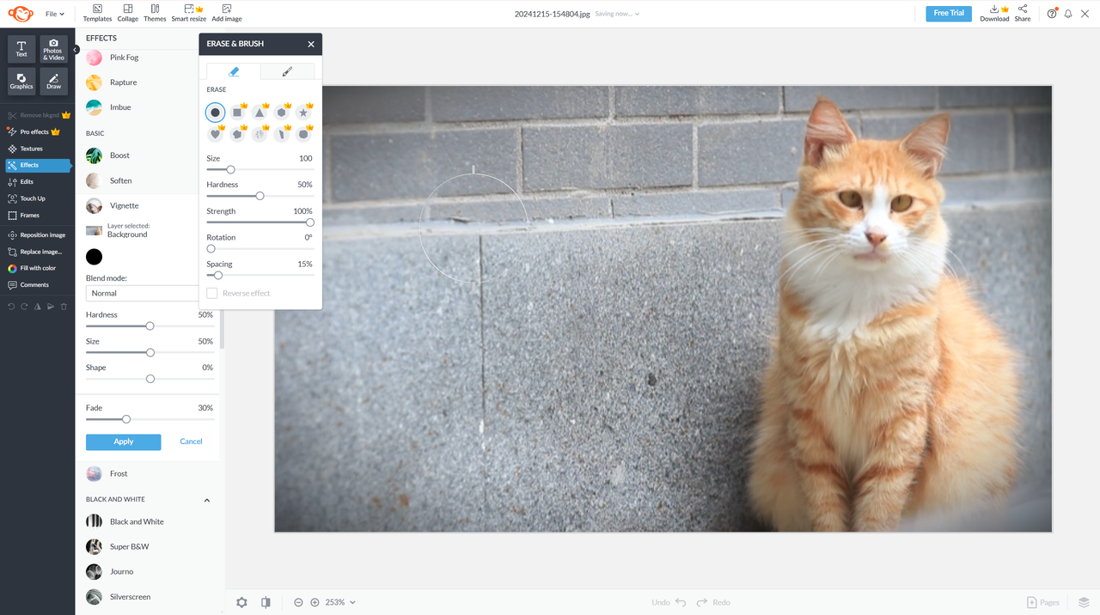
Task: Select the hexagon eraser shape
Action: (281, 113)
